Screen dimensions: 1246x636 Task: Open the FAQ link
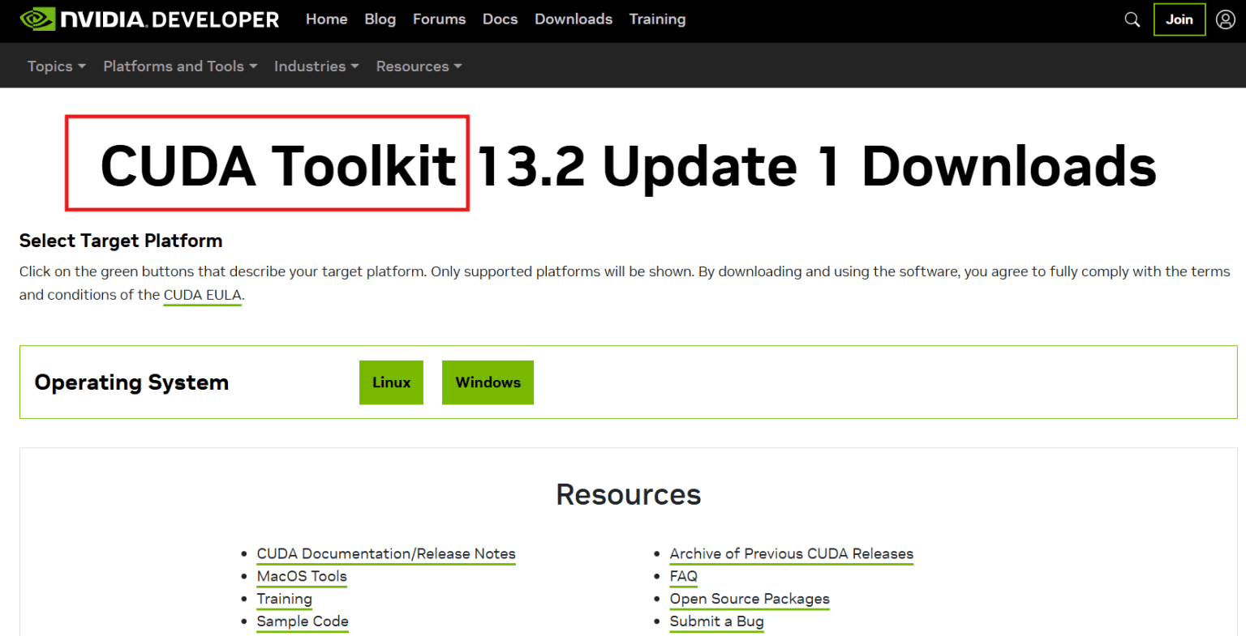(x=684, y=577)
